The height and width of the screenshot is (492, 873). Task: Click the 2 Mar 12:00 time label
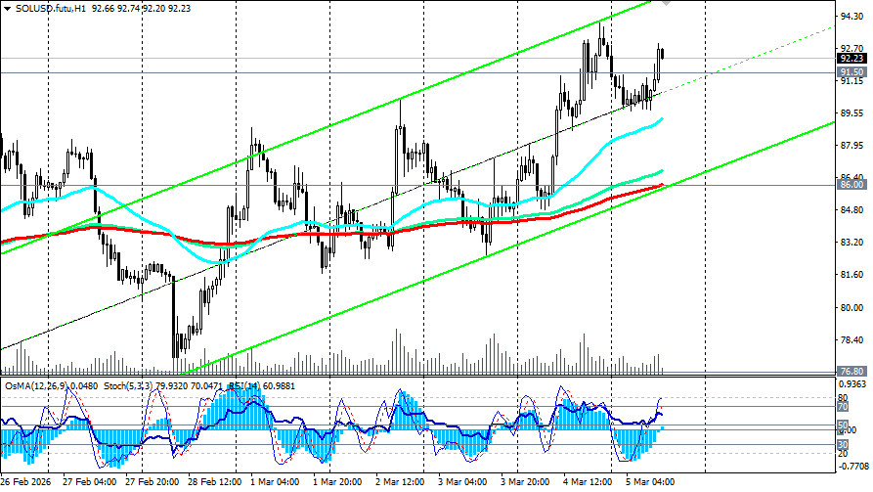point(400,482)
